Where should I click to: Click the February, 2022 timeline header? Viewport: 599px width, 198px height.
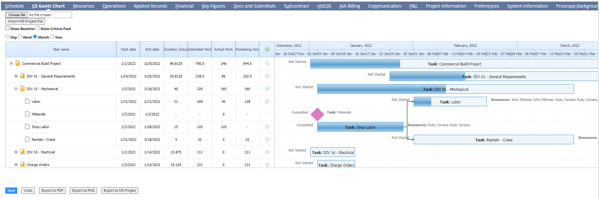(x=465, y=46)
